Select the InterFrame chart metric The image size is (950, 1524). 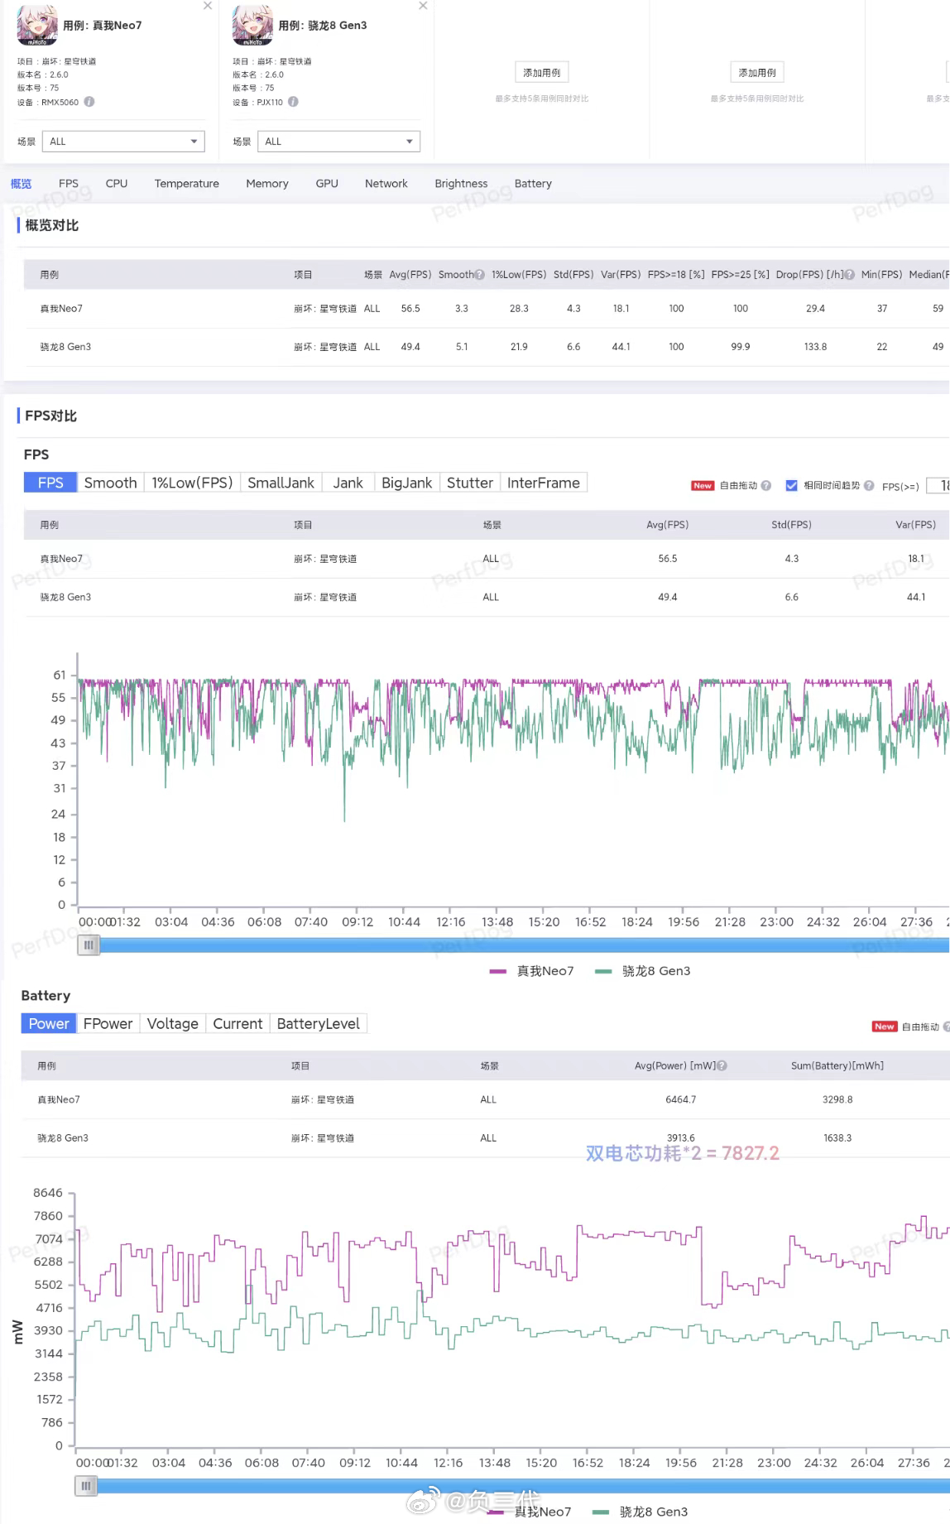coord(543,483)
